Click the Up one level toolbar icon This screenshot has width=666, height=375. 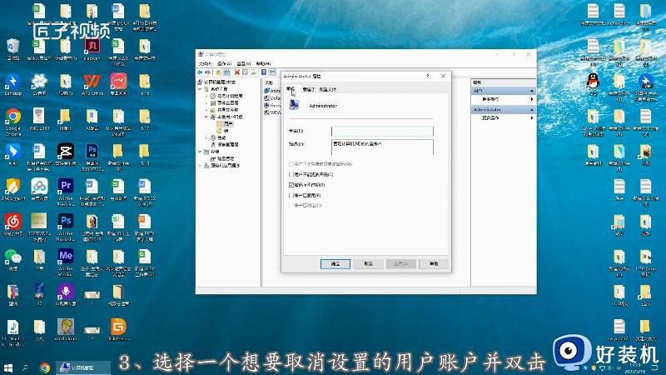(x=218, y=72)
